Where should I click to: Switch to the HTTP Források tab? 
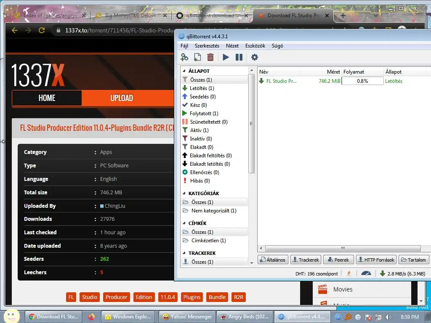(x=376, y=260)
